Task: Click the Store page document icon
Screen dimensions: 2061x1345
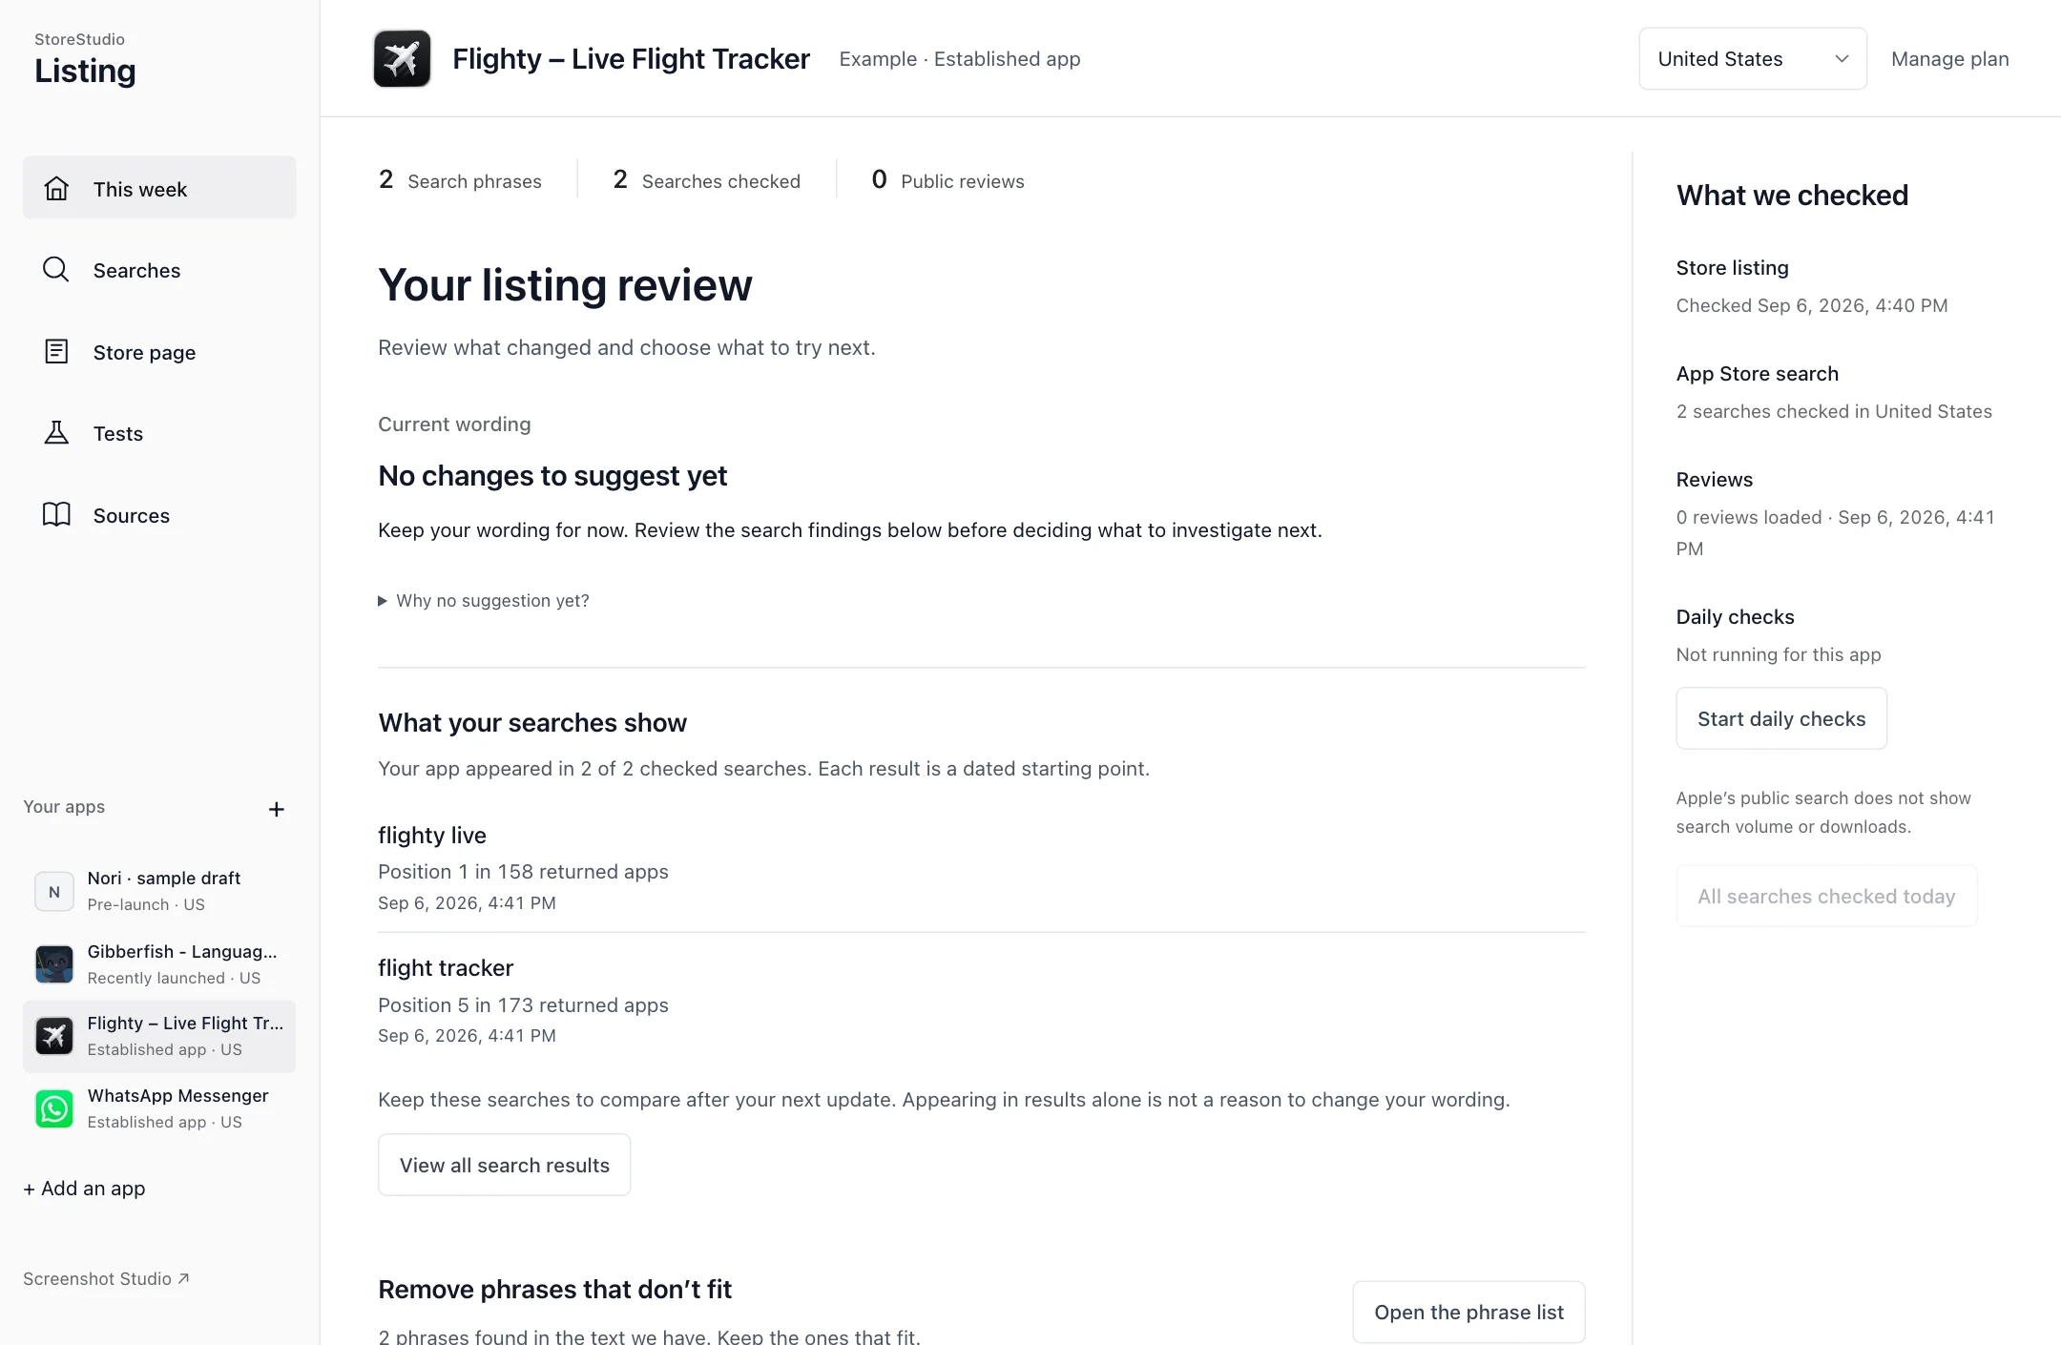Action: point(56,351)
